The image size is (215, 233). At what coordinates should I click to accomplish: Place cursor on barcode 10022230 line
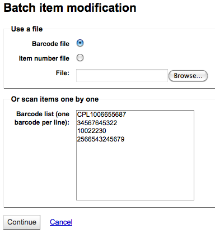(92, 131)
